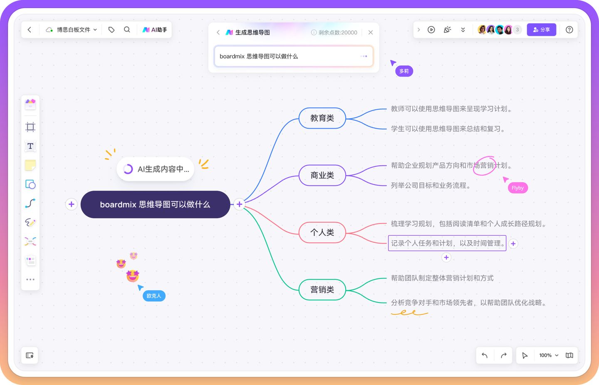Click the info icon beside 剩余点数
This screenshot has width=599, height=385.
[x=314, y=32]
